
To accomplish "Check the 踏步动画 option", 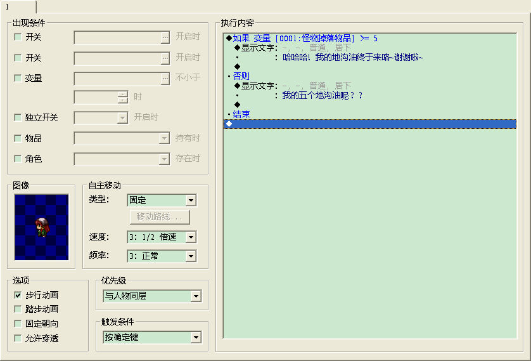I will coord(18,309).
